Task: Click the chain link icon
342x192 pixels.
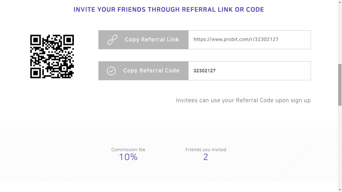Action: [x=112, y=40]
